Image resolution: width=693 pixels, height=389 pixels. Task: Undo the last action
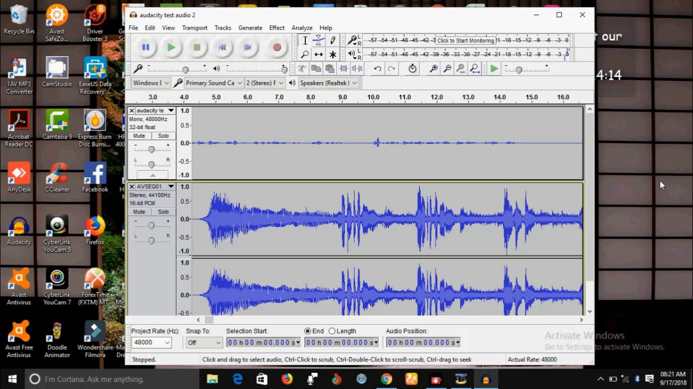tap(377, 69)
